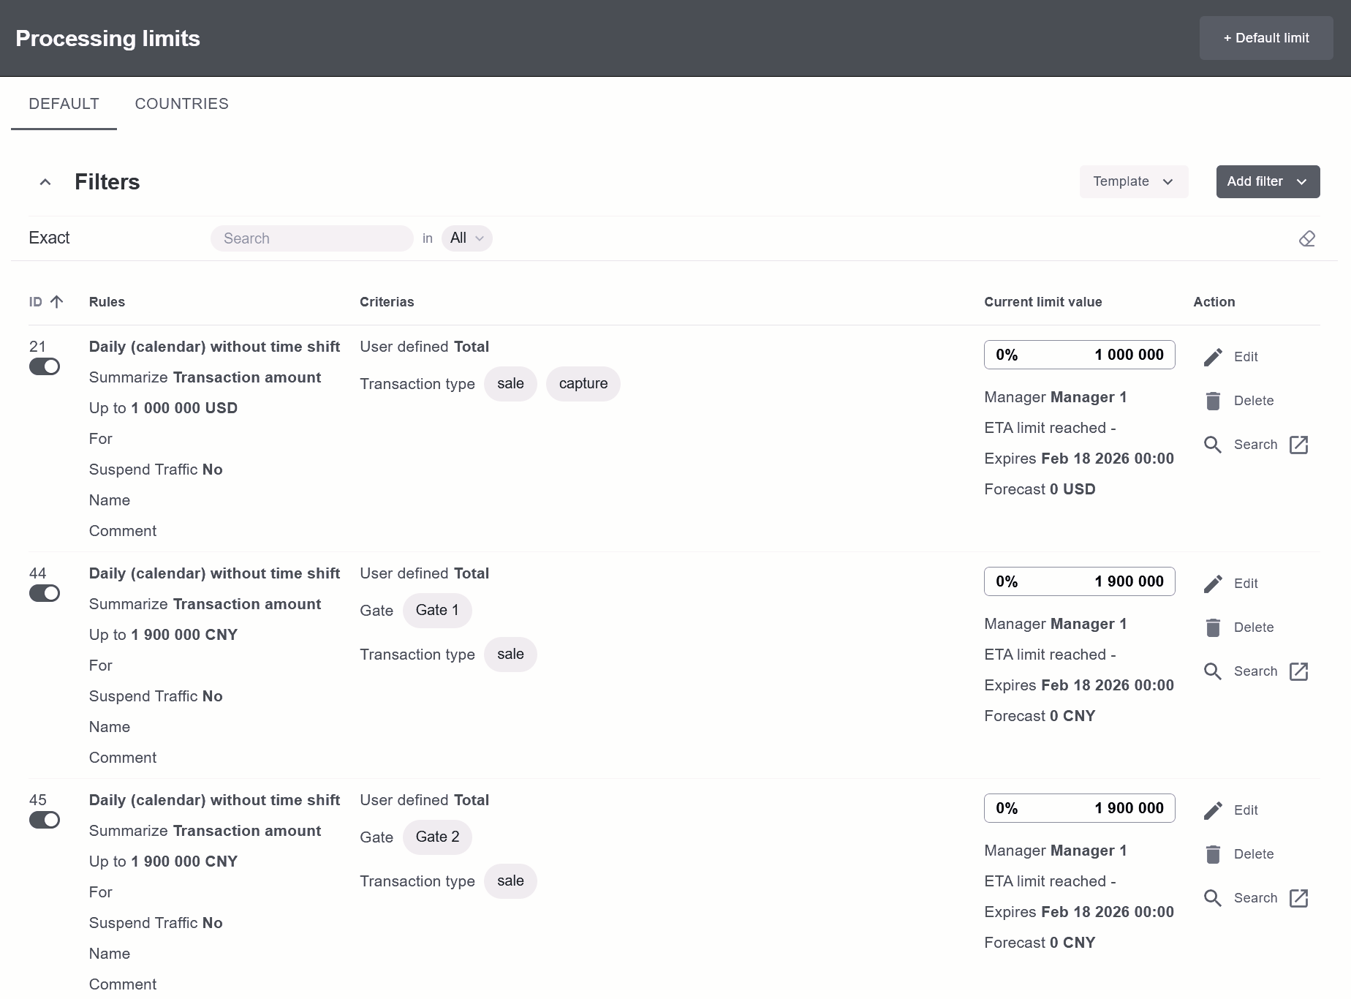Open limit 45 external link icon
Screen dimensions: 1351x999
coord(1298,898)
